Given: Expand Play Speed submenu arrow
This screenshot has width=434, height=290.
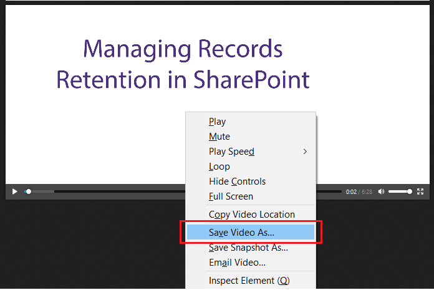Looking at the screenshot, I should pyautogui.click(x=305, y=152).
